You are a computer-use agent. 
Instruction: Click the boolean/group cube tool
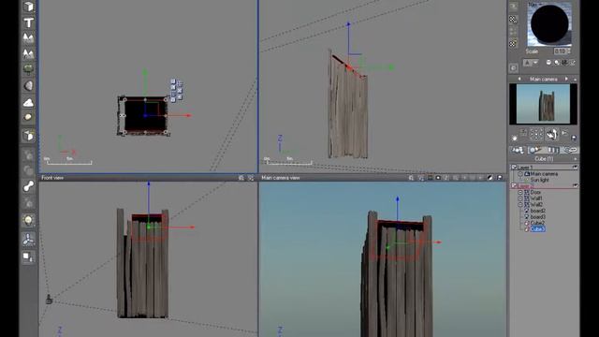point(28,136)
